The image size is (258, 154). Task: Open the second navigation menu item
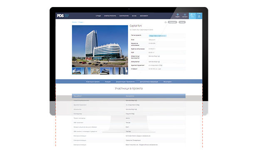coord(110,16)
